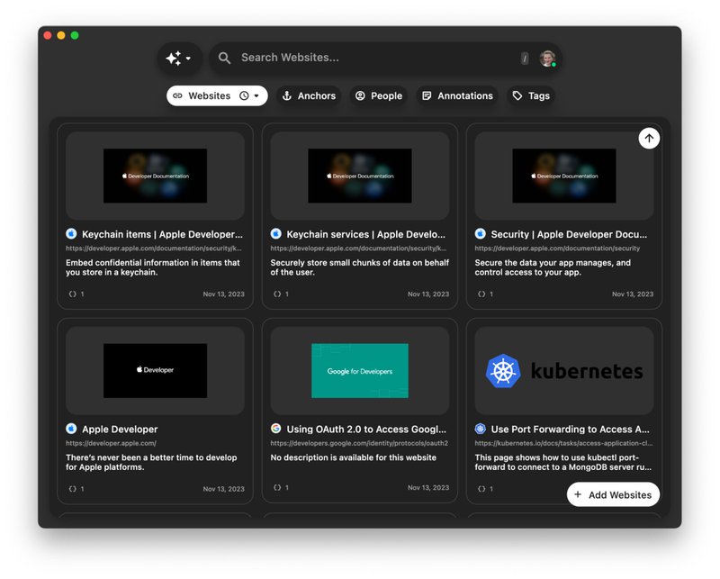Expand the Websites tab dropdown arrow
This screenshot has height=579, width=720.
(x=256, y=95)
